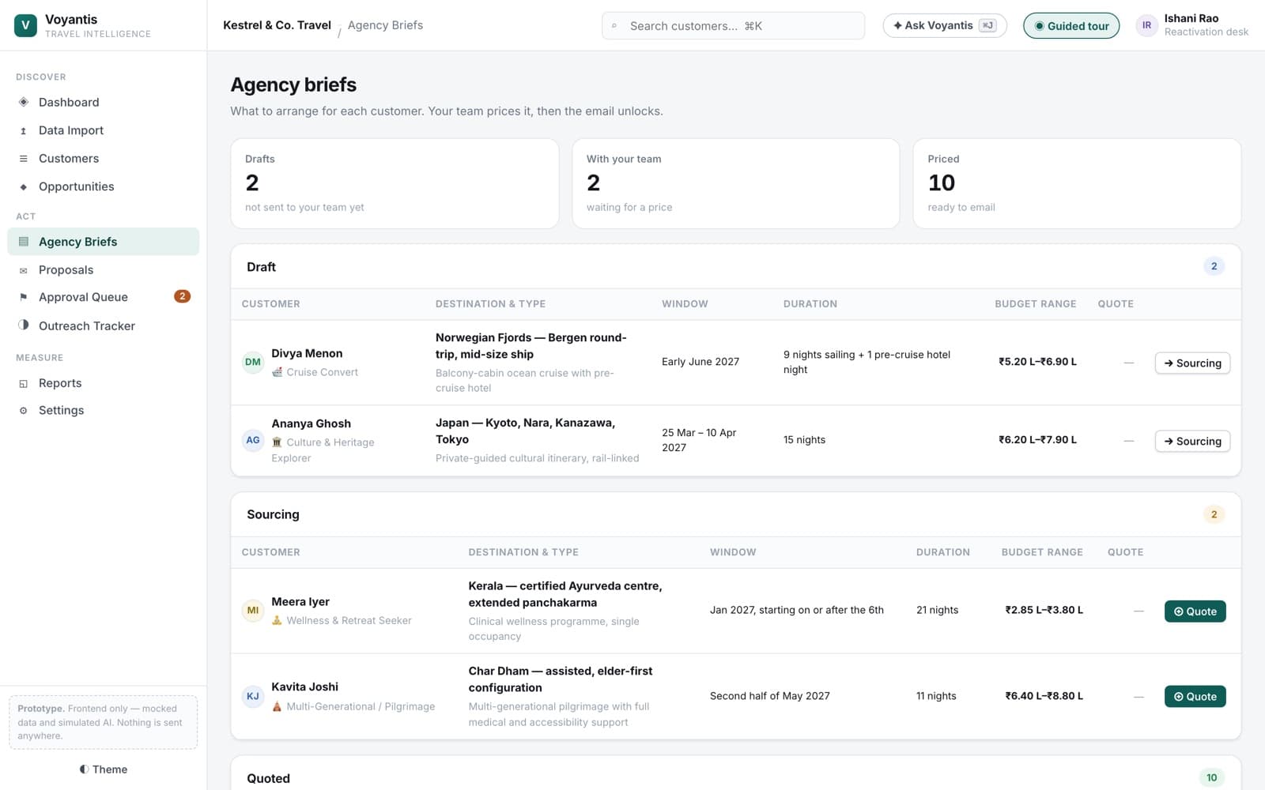Click the Outreach Tracker half-circle icon

[x=23, y=325]
